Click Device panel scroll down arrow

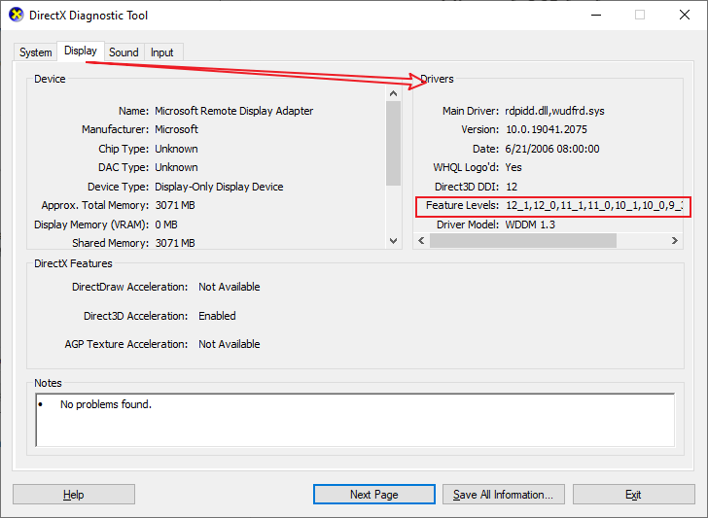(x=393, y=241)
